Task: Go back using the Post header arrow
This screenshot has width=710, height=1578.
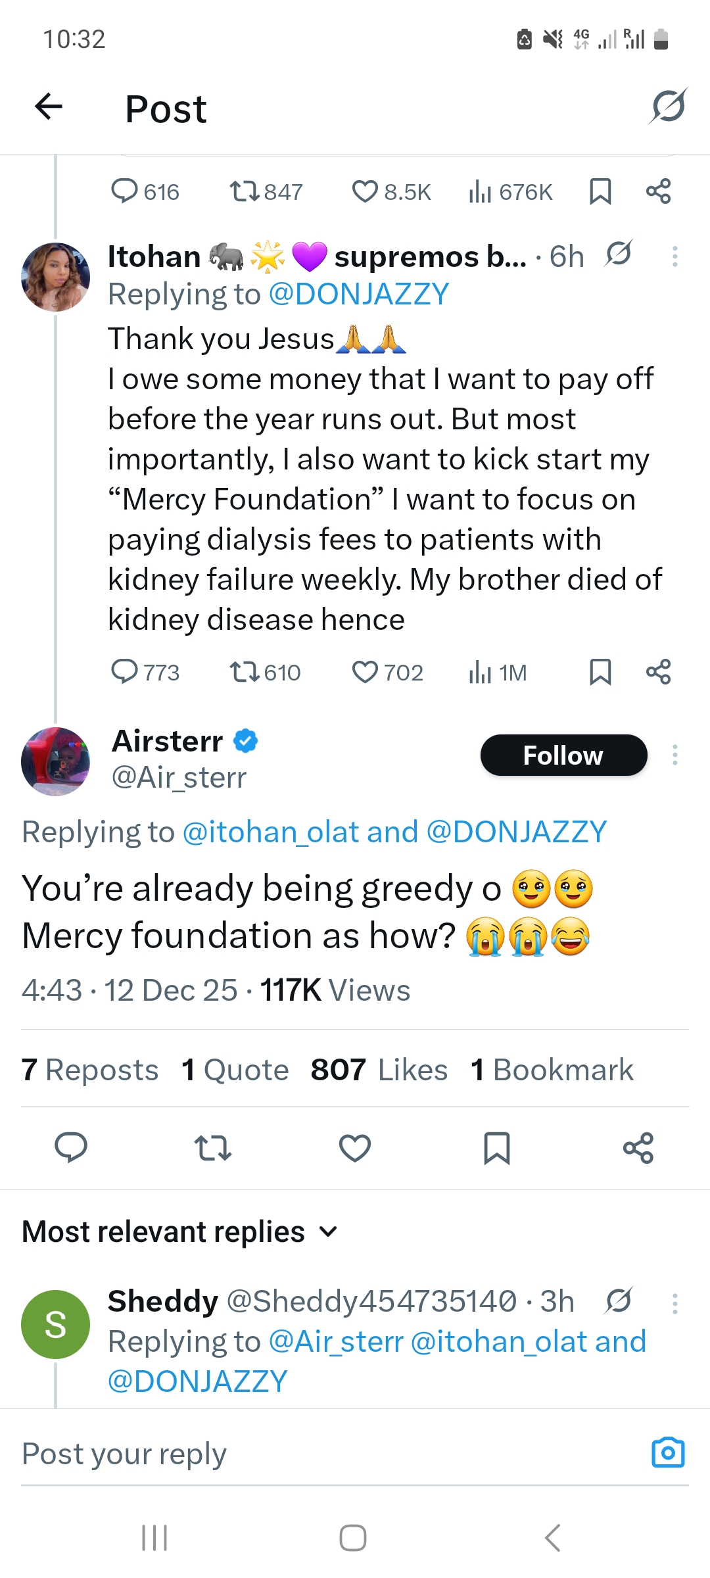Action: (49, 107)
